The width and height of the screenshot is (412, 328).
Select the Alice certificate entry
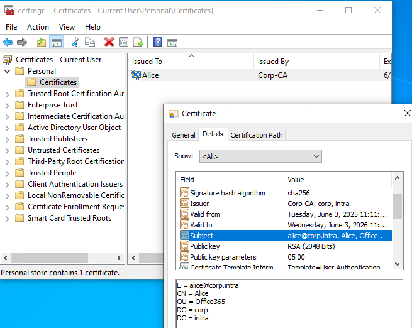tap(150, 75)
